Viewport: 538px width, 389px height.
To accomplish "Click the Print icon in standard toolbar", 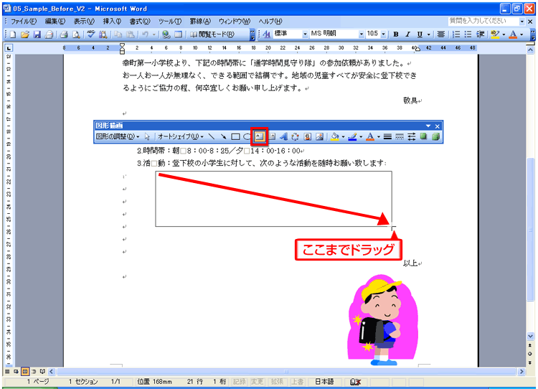I will point(64,34).
